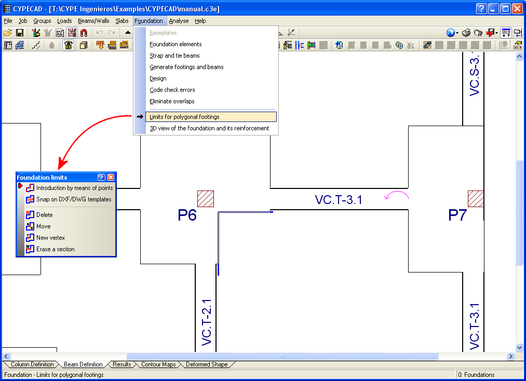
Task: Click the blue building floors icon
Action: [x=20, y=45]
